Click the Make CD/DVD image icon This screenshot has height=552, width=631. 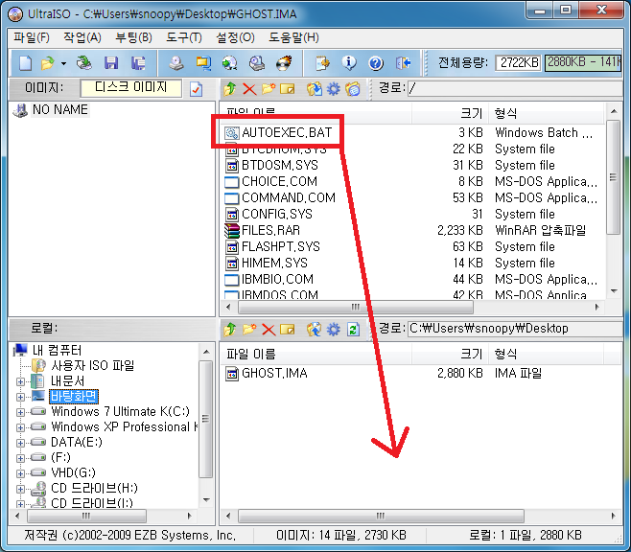click(176, 63)
